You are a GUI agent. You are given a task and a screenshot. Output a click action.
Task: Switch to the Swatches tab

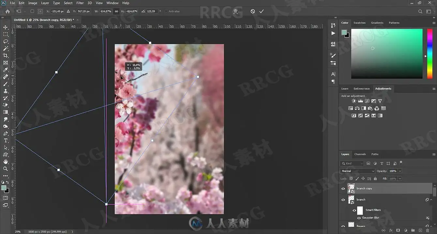359,23
